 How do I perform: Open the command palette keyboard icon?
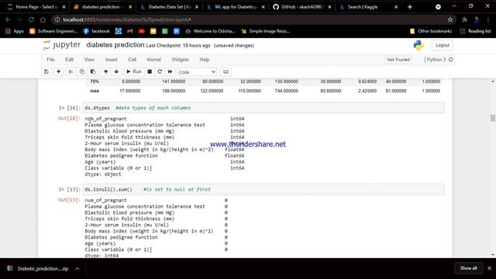tap(226, 72)
